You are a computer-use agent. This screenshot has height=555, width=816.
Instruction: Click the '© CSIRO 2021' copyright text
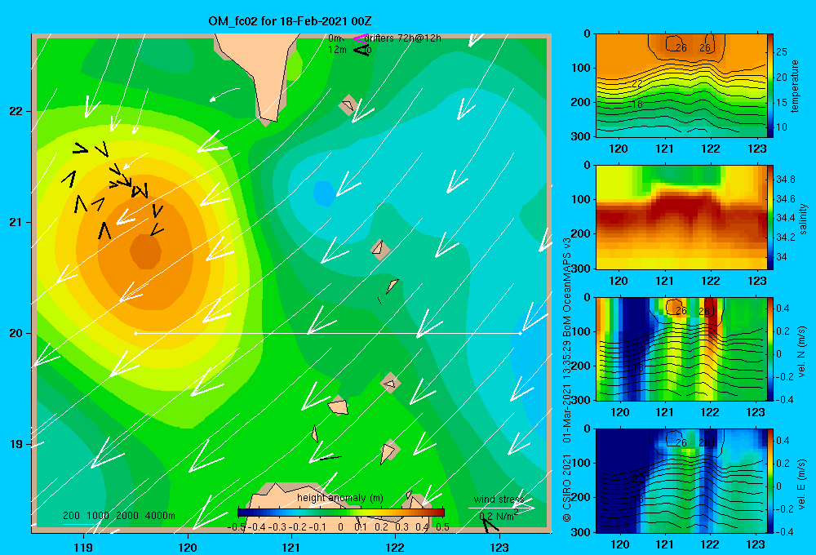(x=567, y=488)
